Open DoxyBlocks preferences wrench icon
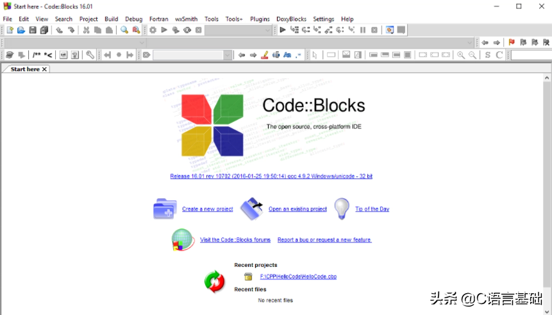Image resolution: width=552 pixels, height=315 pixels. (90, 55)
